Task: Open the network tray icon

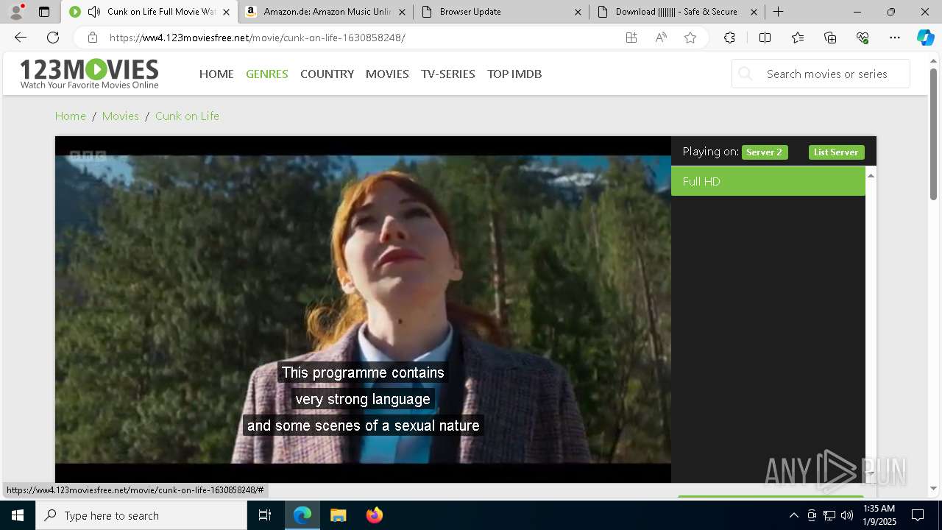Action: tap(829, 515)
